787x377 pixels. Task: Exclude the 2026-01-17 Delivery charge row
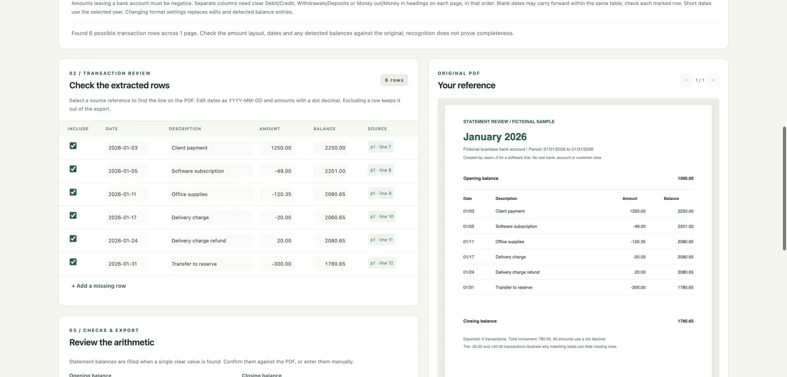click(73, 215)
